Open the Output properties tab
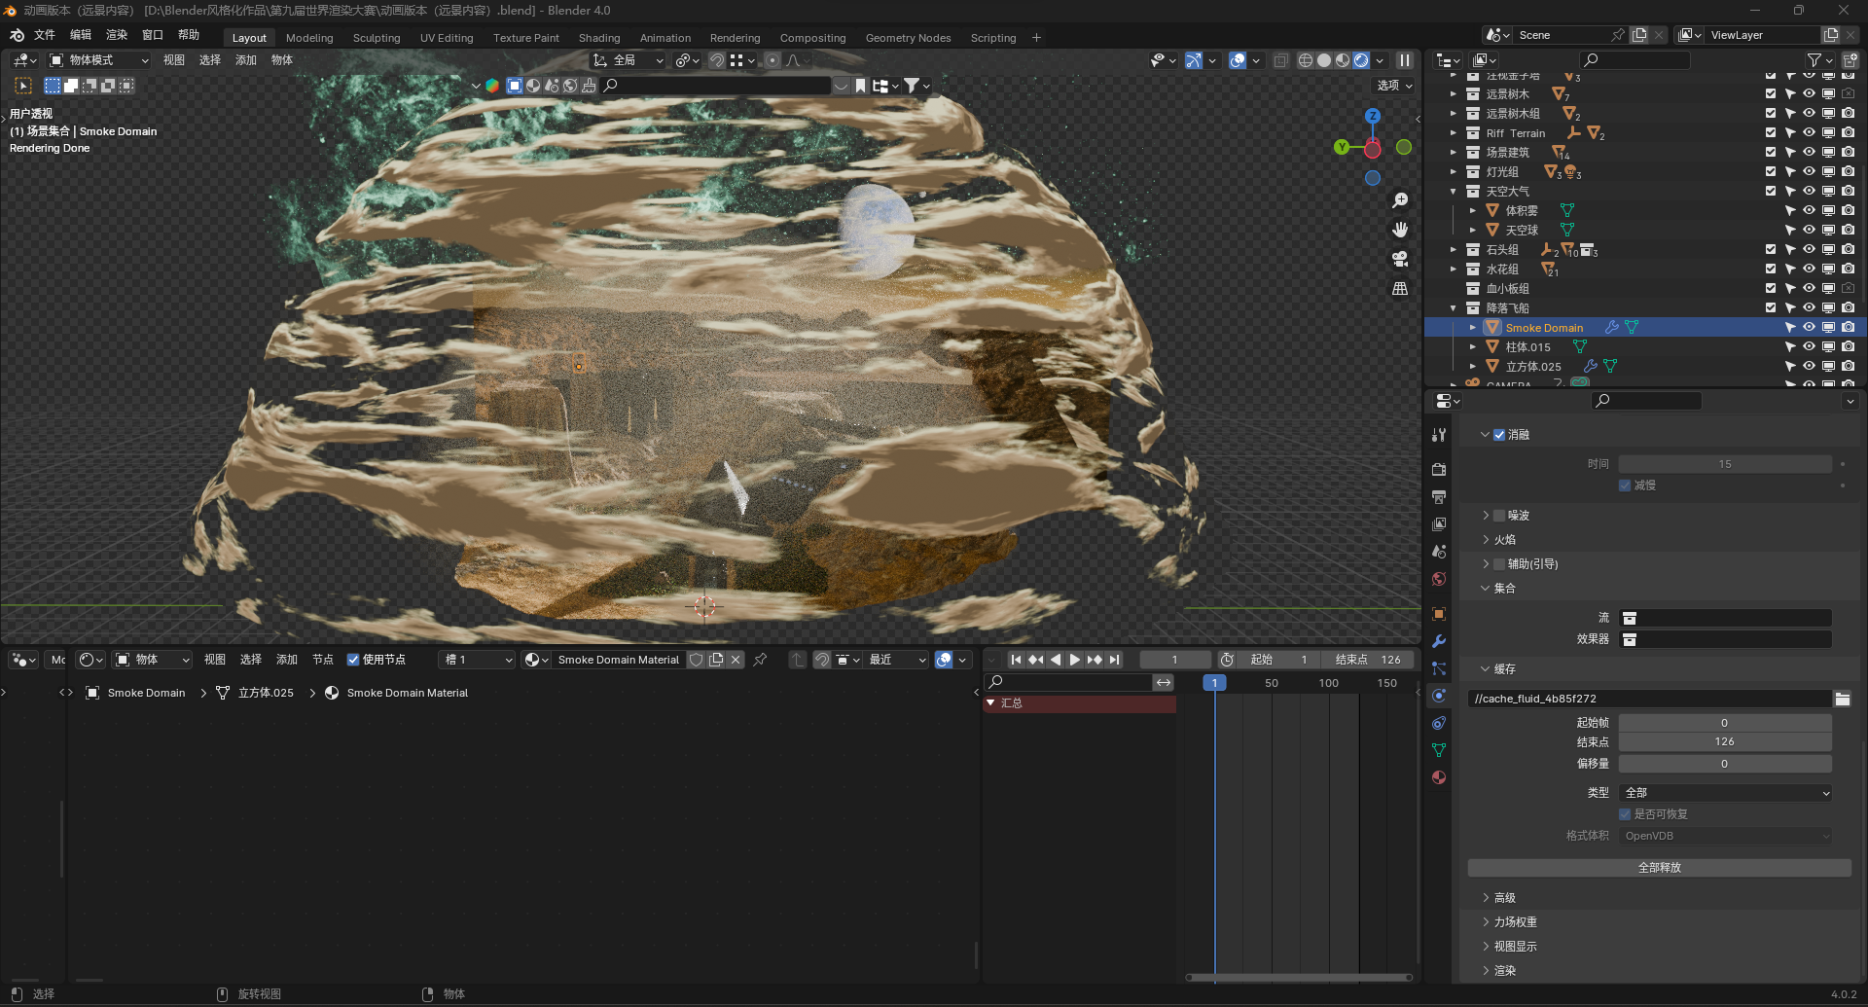1868x1007 pixels. tap(1439, 496)
